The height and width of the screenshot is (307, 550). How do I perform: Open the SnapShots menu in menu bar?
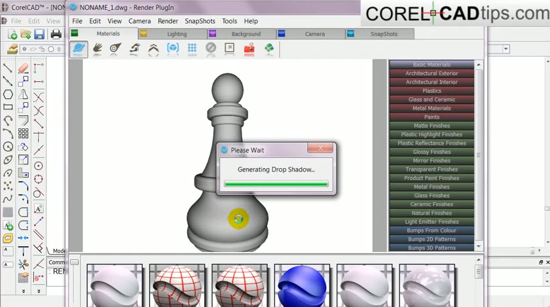click(x=200, y=21)
